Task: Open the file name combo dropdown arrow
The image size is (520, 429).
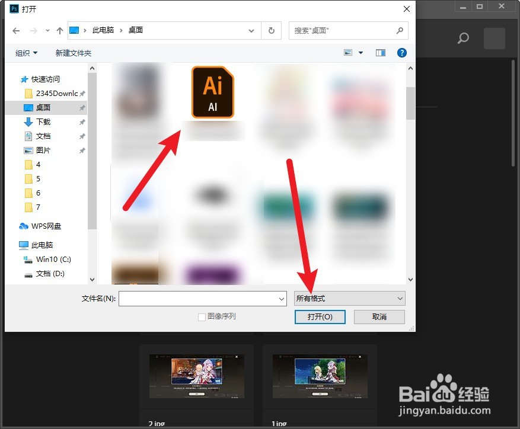Action: point(282,299)
